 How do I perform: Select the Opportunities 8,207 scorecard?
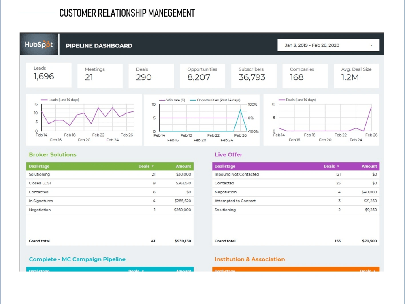202,76
